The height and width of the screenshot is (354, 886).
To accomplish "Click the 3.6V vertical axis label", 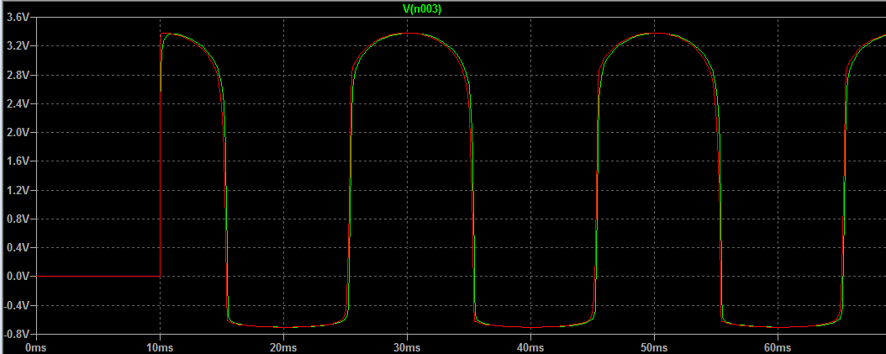I will [17, 18].
